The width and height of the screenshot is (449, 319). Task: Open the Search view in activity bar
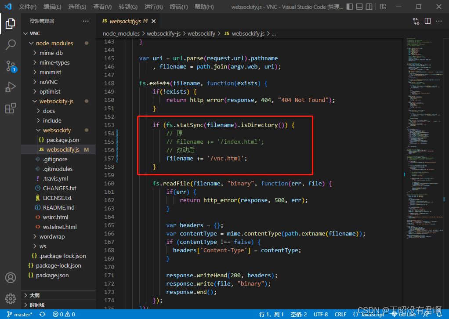point(10,45)
